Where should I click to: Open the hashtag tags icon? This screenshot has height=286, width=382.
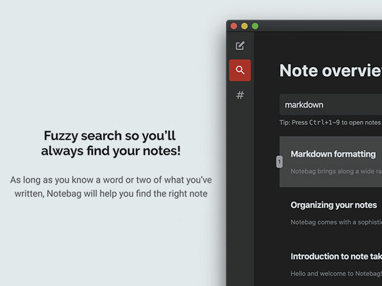(x=240, y=95)
